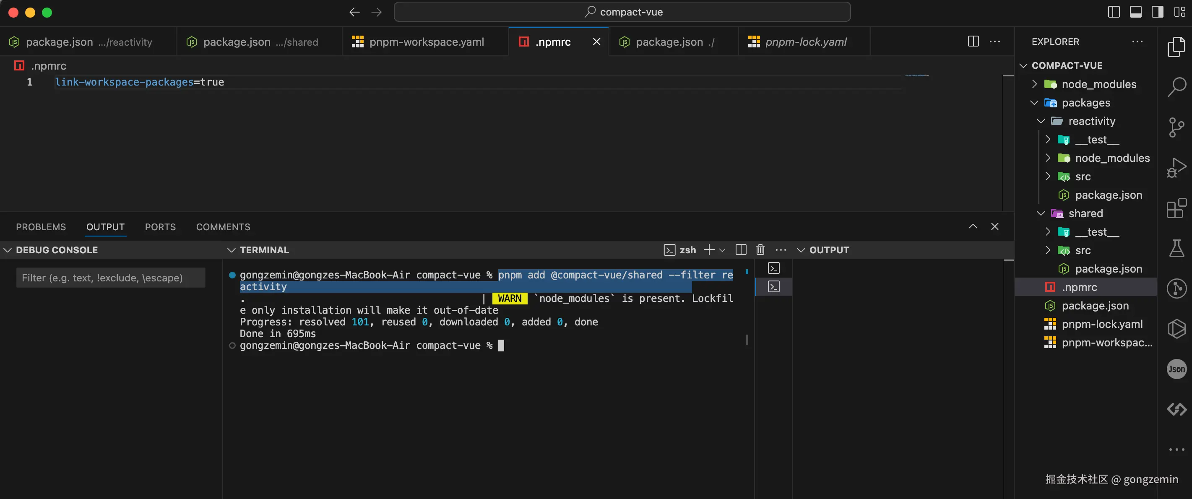The width and height of the screenshot is (1192, 499).
Task: Open the Source Control view icon
Action: [x=1176, y=127]
